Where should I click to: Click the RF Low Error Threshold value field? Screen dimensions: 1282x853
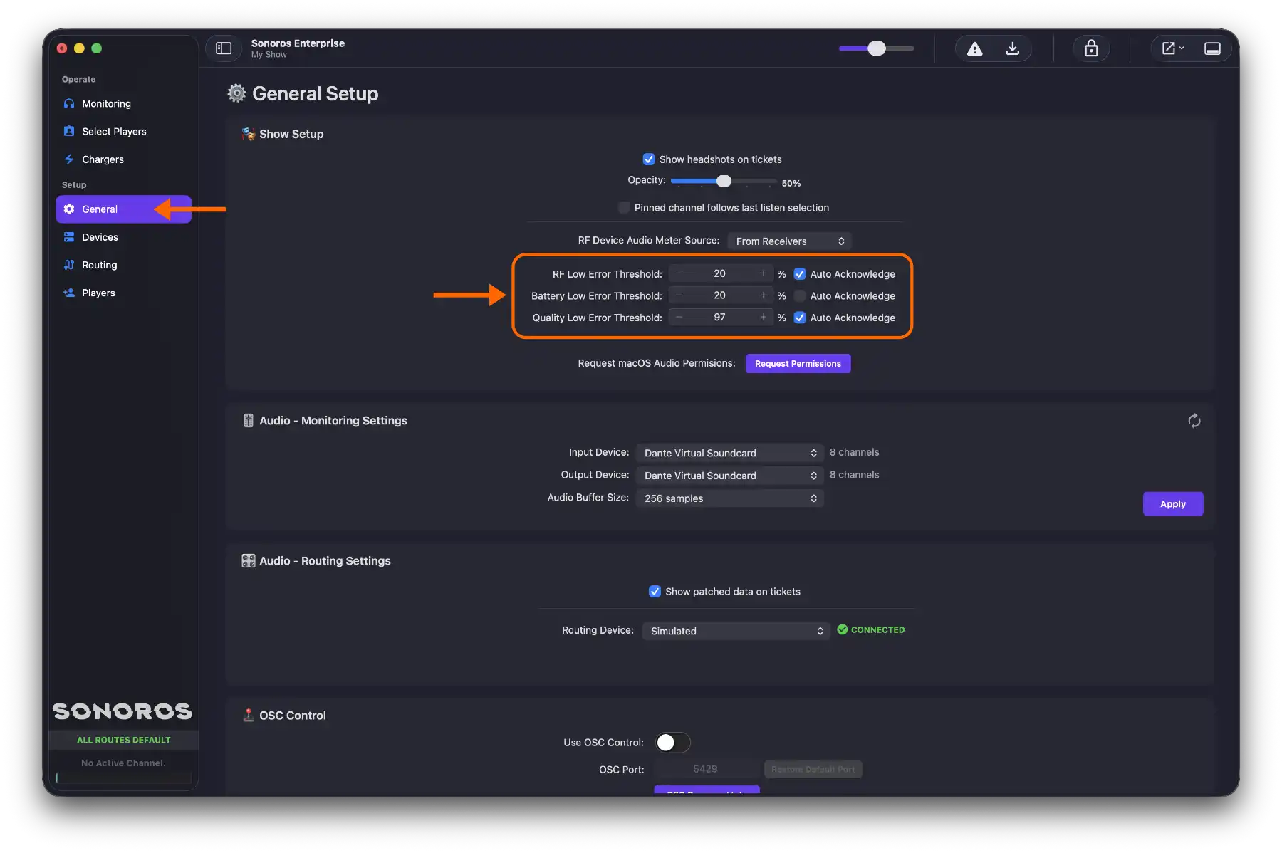[x=720, y=274]
